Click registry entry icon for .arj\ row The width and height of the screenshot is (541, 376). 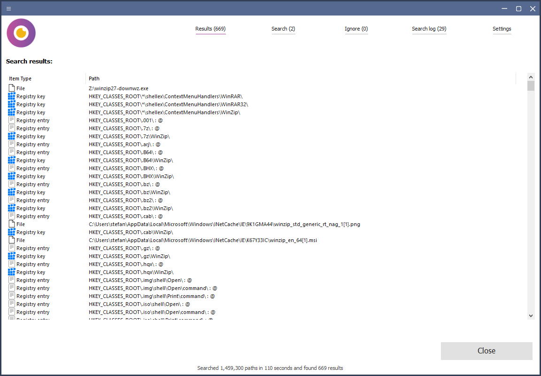[x=12, y=144]
